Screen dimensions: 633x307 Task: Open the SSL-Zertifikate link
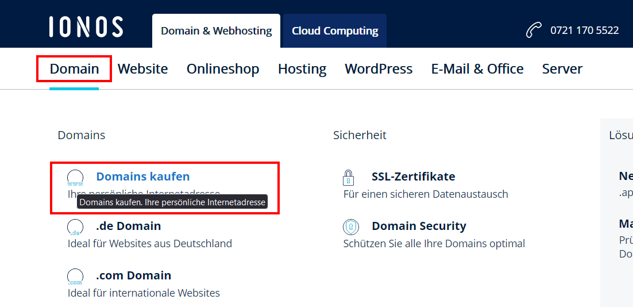tap(414, 176)
